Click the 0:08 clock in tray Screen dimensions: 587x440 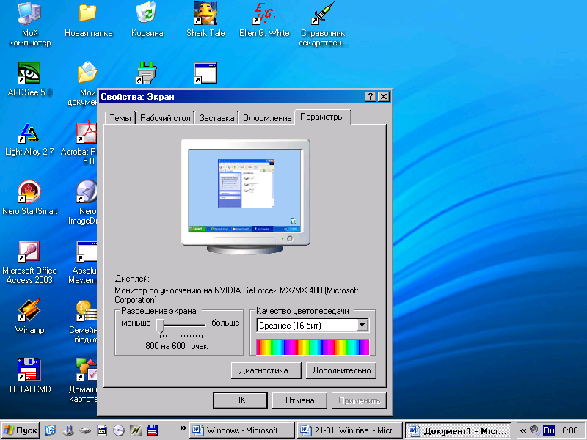point(570,430)
